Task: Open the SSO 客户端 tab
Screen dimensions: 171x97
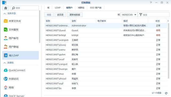Action: [x=96, y=8]
